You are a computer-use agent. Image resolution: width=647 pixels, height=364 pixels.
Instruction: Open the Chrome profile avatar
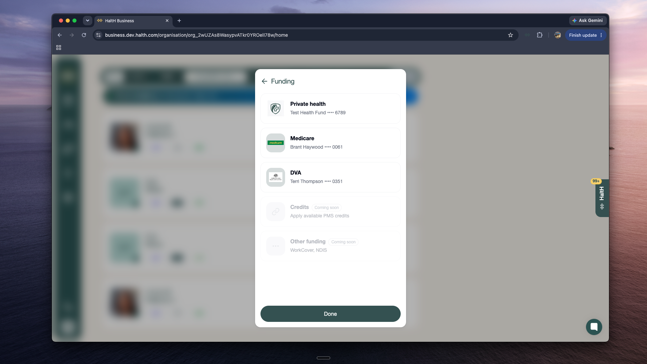558,35
